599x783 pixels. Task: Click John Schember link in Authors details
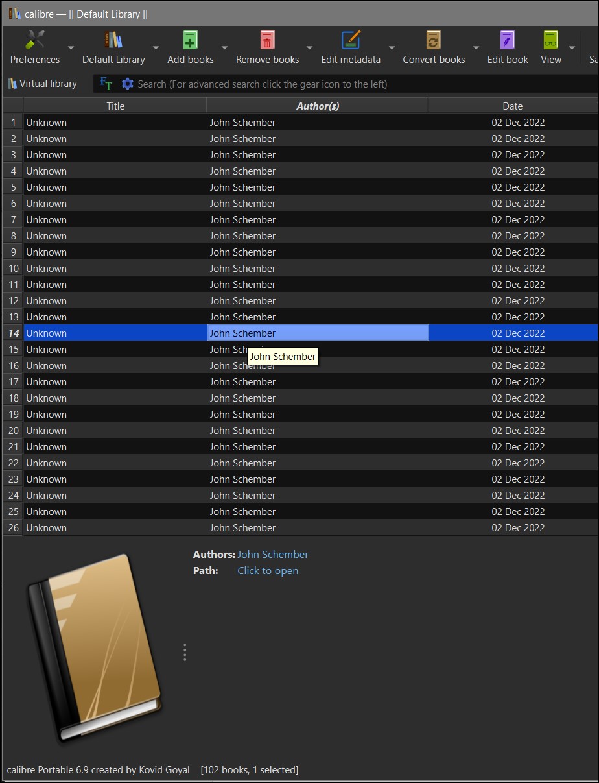coord(273,555)
